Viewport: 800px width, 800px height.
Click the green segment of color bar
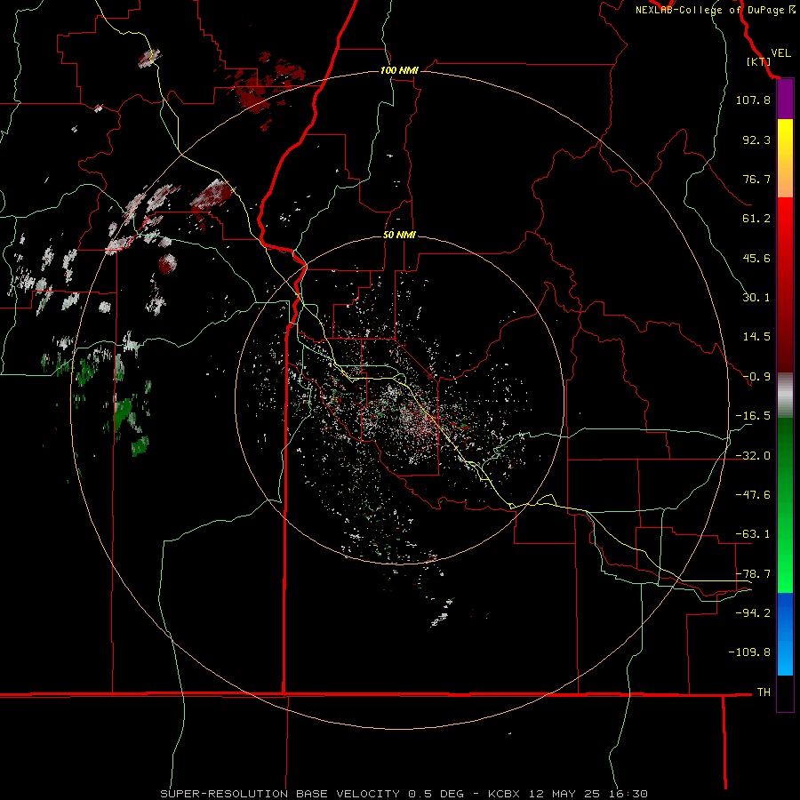[x=785, y=505]
